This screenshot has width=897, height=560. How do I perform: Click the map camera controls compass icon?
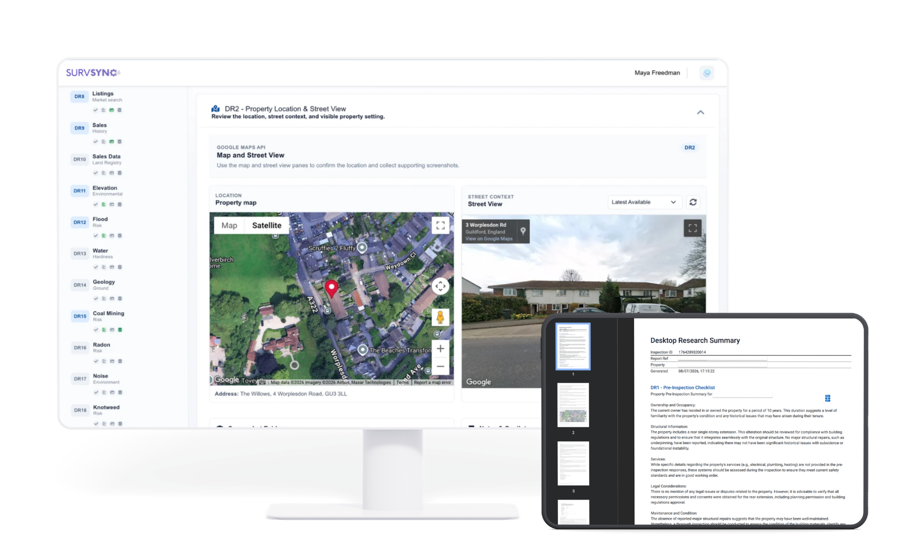(441, 286)
